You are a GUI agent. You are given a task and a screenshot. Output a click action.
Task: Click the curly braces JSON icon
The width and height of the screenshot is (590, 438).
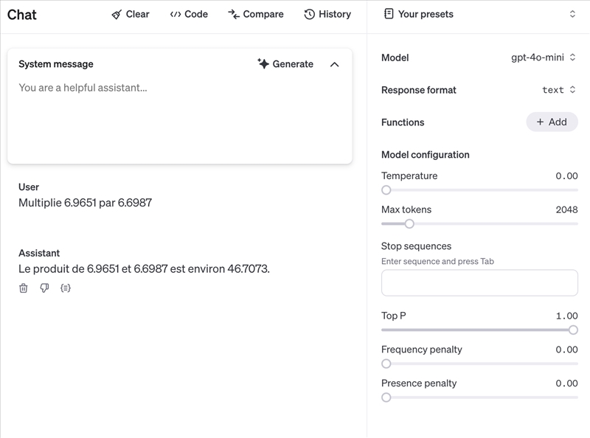[x=66, y=288]
